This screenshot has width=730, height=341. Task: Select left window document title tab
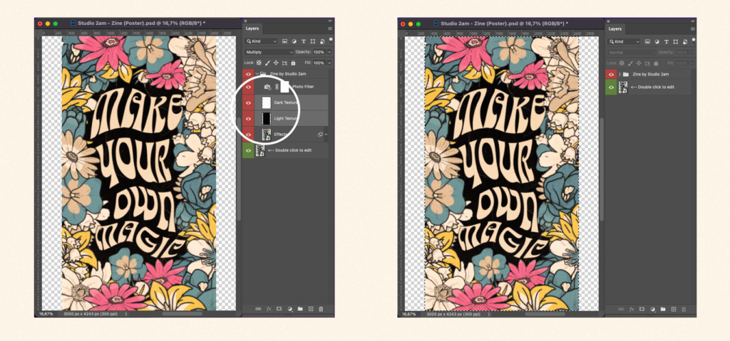pyautogui.click(x=138, y=22)
